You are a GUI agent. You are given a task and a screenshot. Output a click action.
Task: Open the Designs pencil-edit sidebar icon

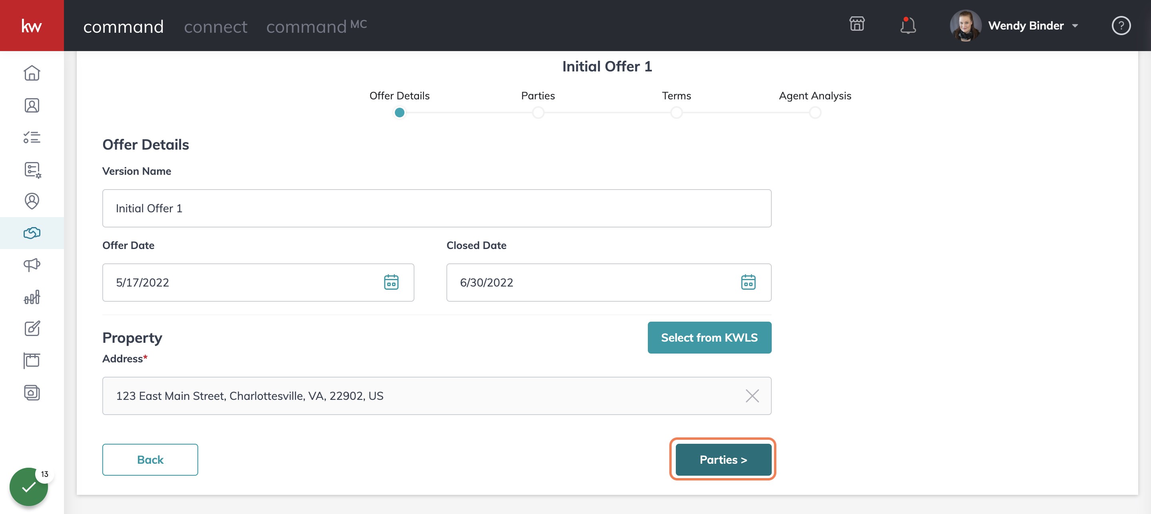click(x=32, y=328)
